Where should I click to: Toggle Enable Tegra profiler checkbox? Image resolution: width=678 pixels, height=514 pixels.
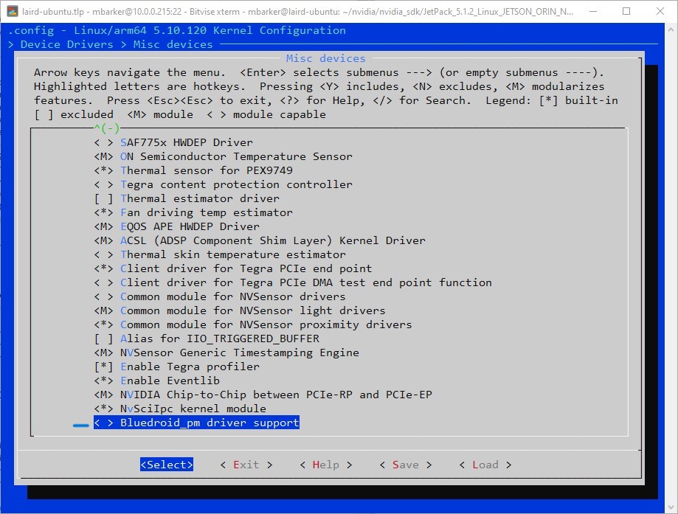[101, 367]
